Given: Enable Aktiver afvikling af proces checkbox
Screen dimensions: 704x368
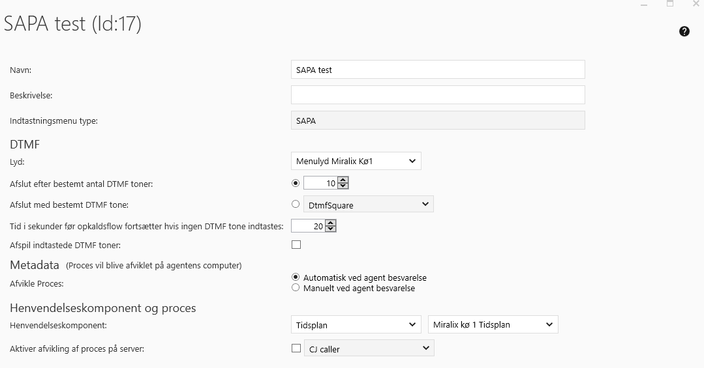Looking at the screenshot, I should point(296,348).
